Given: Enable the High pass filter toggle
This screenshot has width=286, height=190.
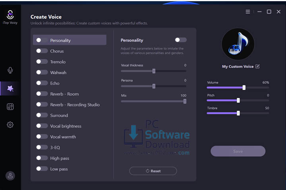Looking at the screenshot, I should click(x=42, y=158).
